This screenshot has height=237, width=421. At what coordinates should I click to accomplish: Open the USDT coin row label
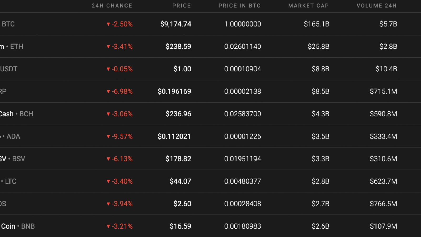coord(9,69)
